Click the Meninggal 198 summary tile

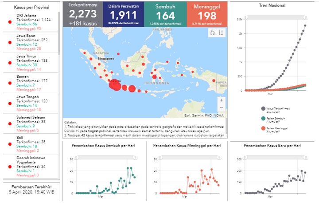[x=207, y=14]
